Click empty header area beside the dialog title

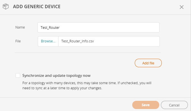[x=119, y=7]
